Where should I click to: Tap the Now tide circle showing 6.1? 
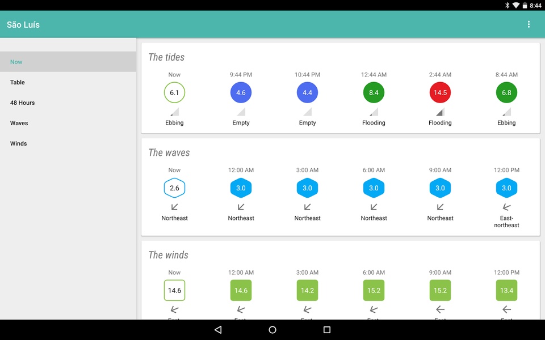point(174,92)
